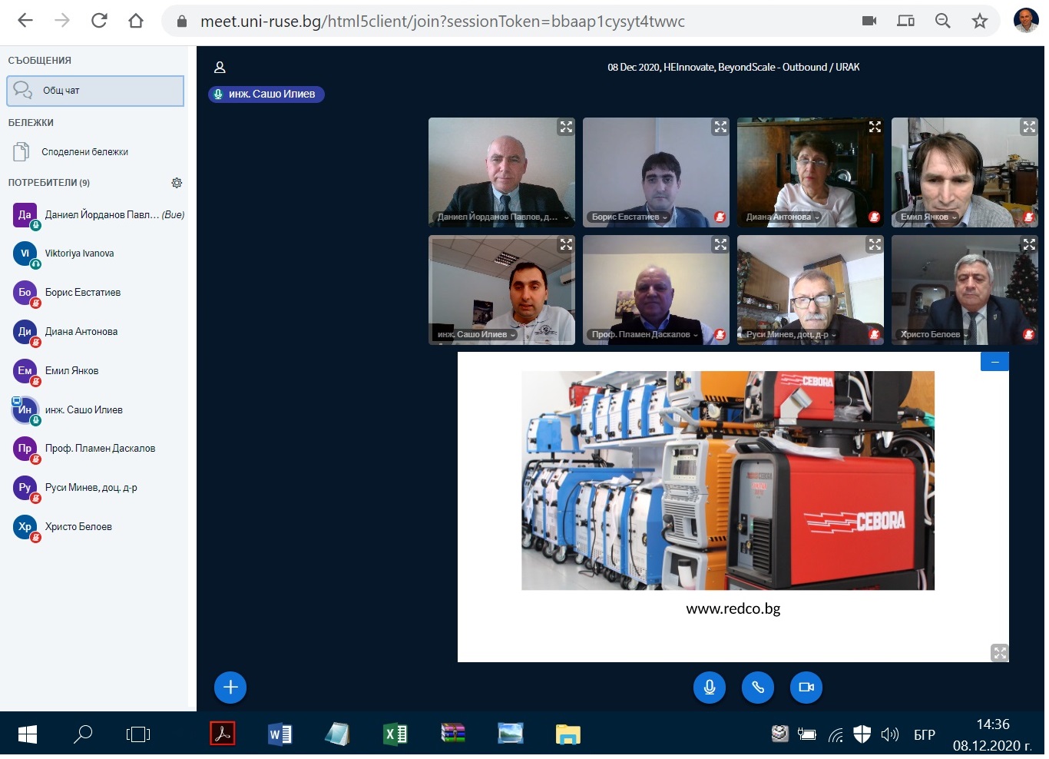Toggle the user list panel icon
The image size is (1049, 759).
[x=220, y=68]
